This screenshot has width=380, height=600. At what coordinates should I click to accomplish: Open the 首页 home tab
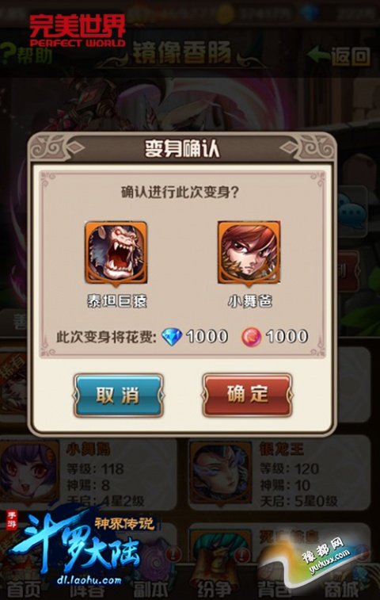pos(24,589)
